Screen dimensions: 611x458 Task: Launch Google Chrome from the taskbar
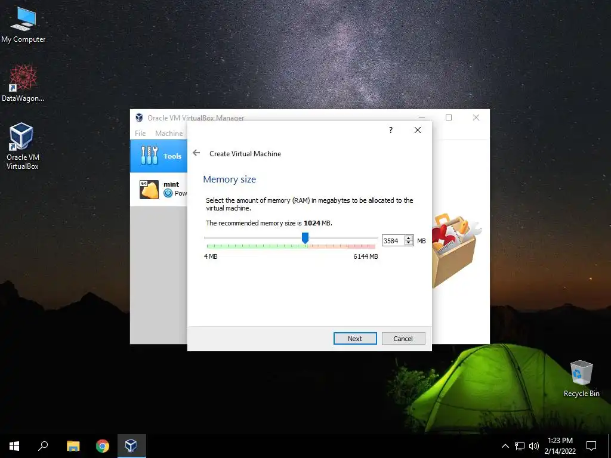[103, 446]
